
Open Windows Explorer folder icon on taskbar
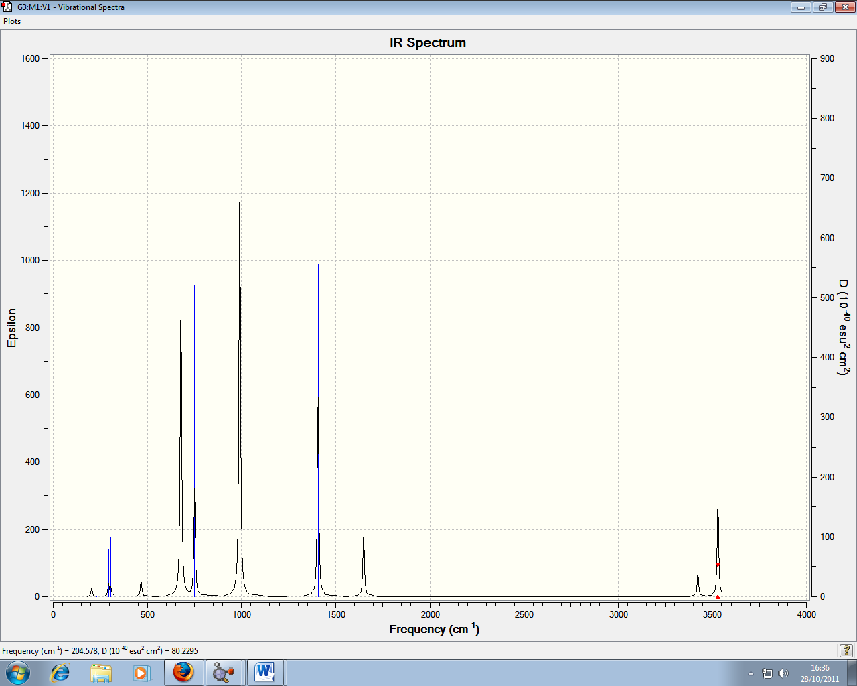101,673
